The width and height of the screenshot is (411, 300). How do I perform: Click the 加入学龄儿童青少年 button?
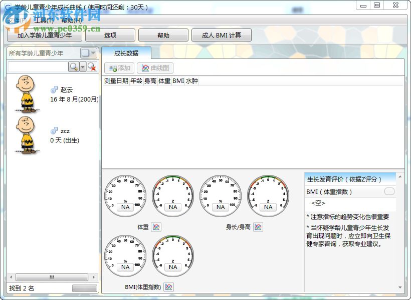(x=45, y=35)
